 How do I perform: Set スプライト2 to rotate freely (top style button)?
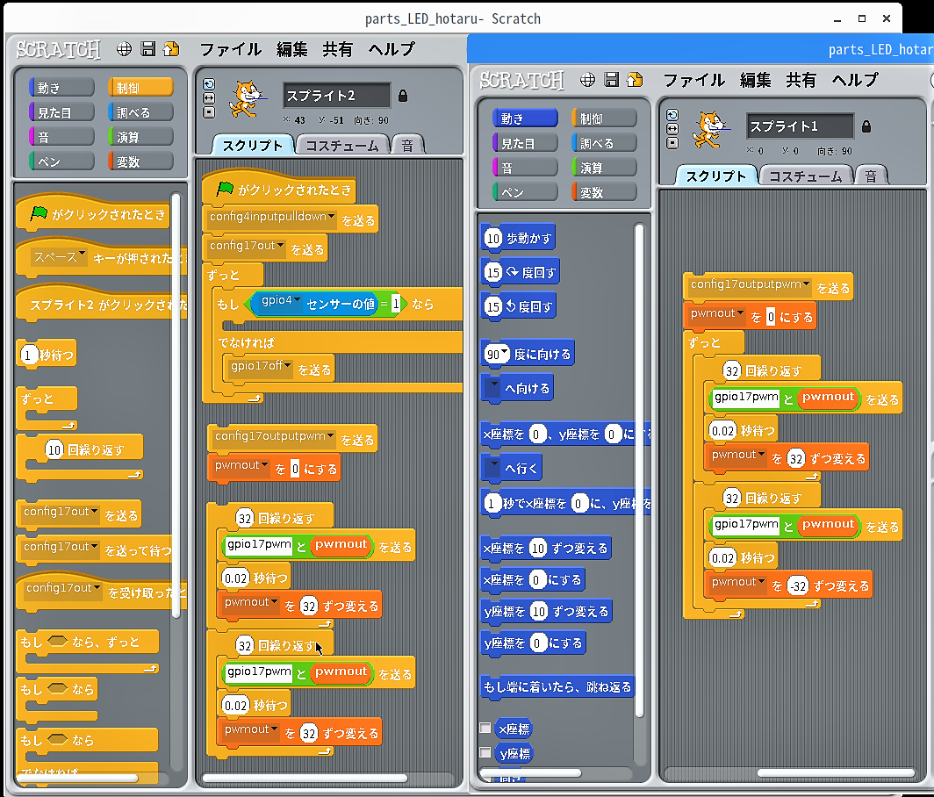209,84
